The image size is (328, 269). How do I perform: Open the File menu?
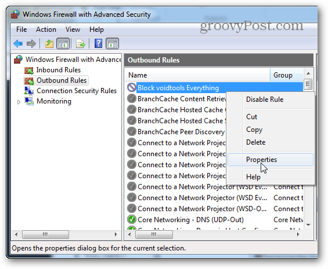[21, 30]
